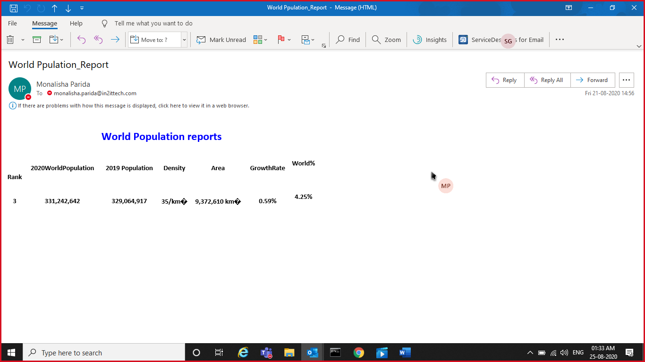Click the sent date 'Fri 21-08-2020 14:56'

tap(610, 93)
